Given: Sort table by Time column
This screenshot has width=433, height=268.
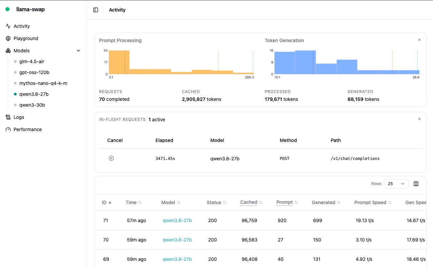Looking at the screenshot, I should 134,202.
